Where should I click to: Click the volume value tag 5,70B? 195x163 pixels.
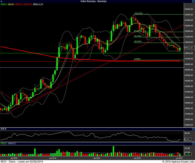click(187, 154)
